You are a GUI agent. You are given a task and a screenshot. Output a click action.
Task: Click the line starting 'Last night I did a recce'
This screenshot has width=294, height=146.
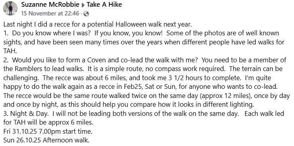(x=97, y=24)
